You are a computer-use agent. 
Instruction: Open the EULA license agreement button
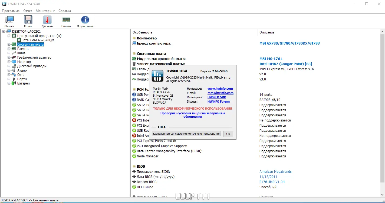click(186, 134)
